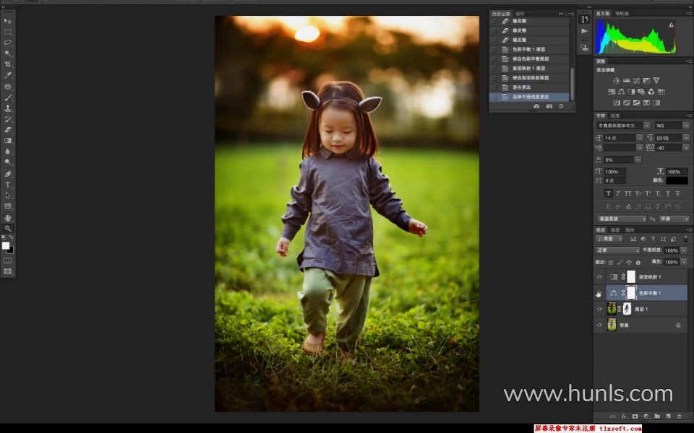Select the Gradient tool
The height and width of the screenshot is (433, 694).
click(x=7, y=141)
